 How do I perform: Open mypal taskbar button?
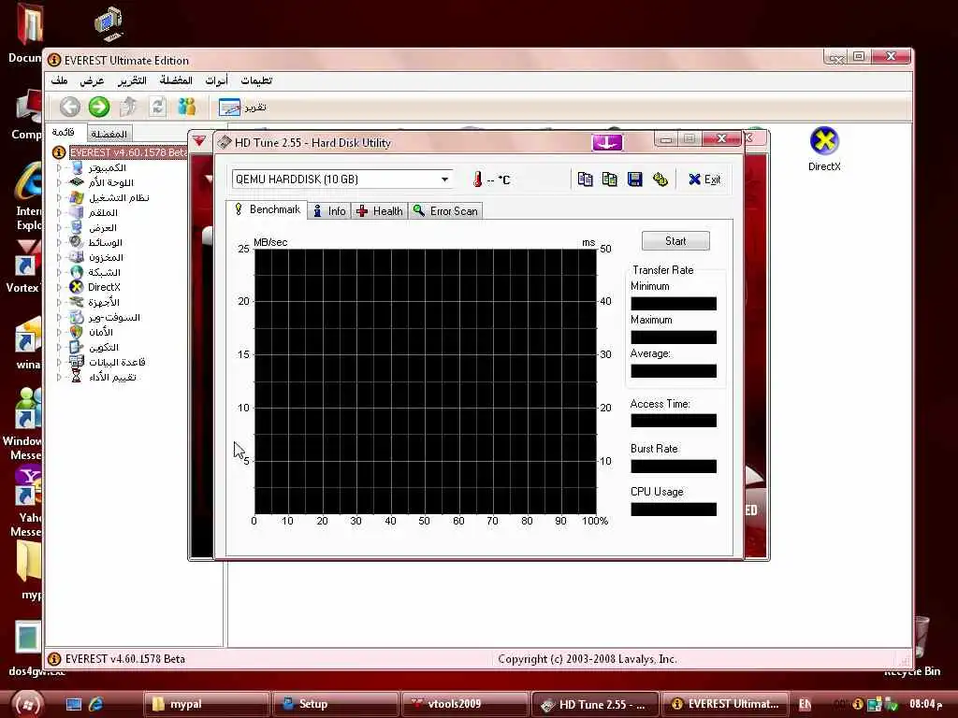coord(207,704)
